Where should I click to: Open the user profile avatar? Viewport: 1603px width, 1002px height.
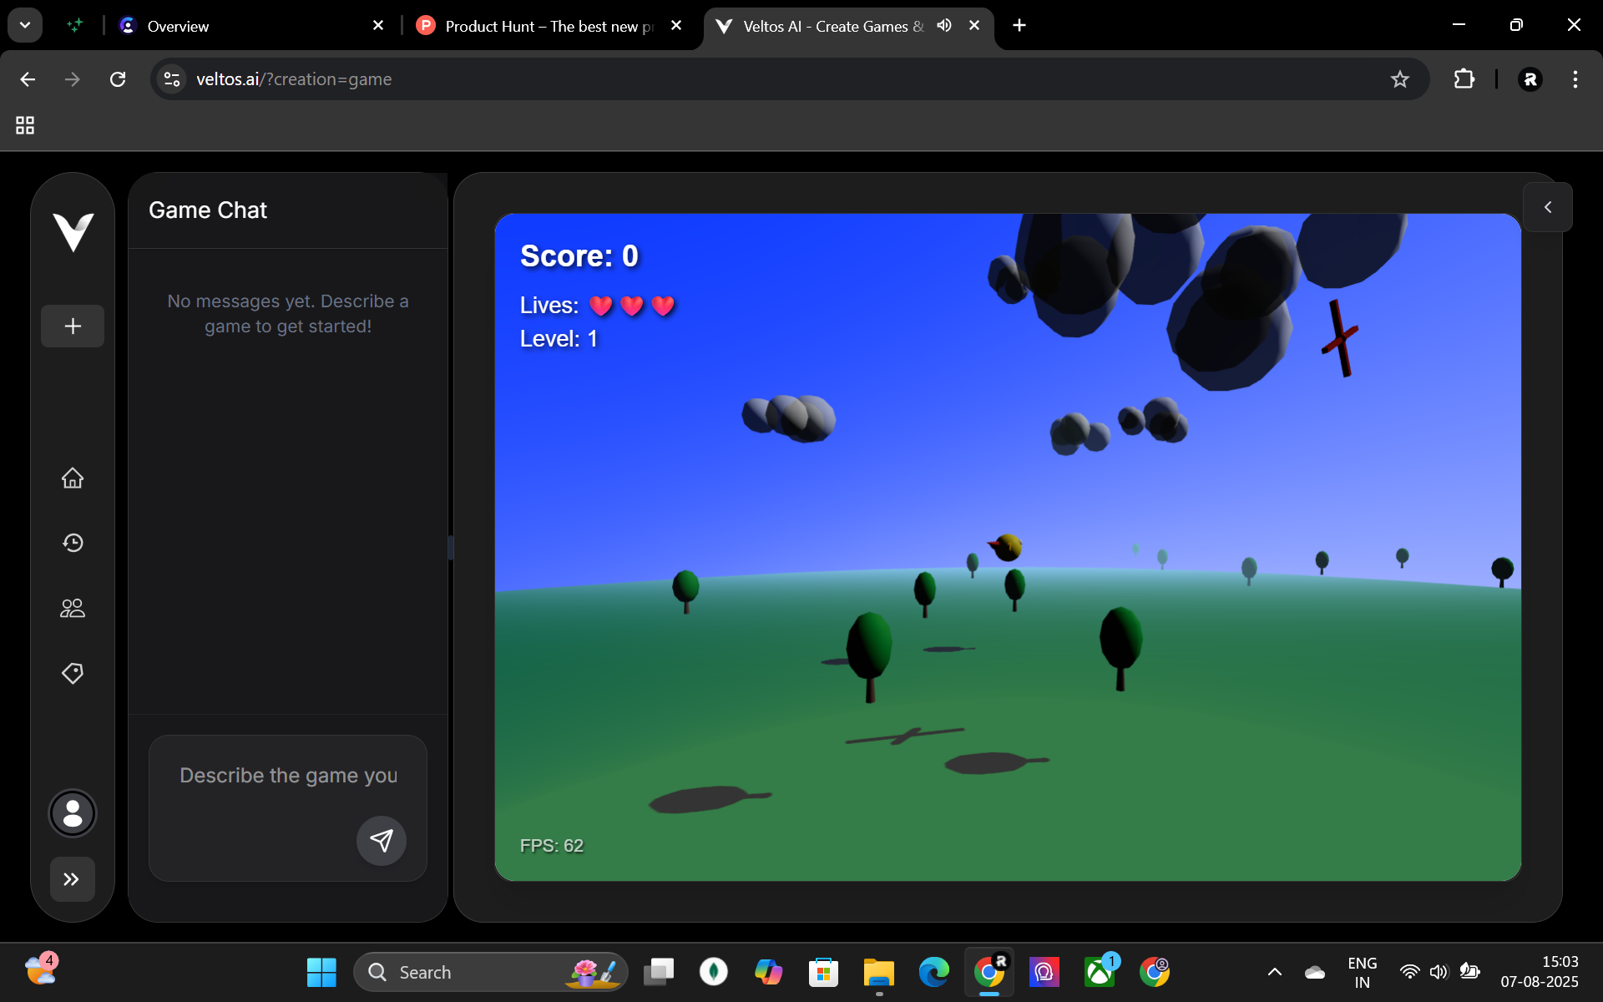73,813
